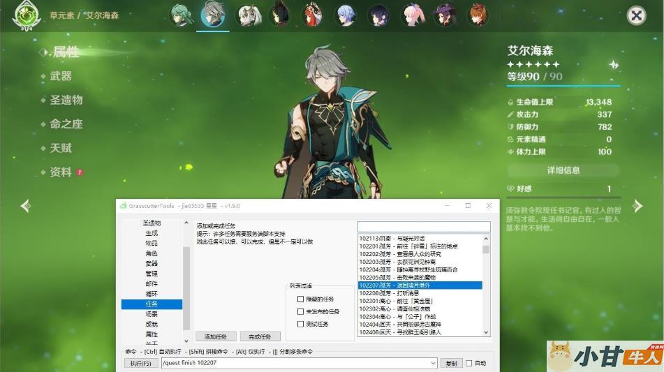Click the 完成任务 button

pyautogui.click(x=260, y=336)
